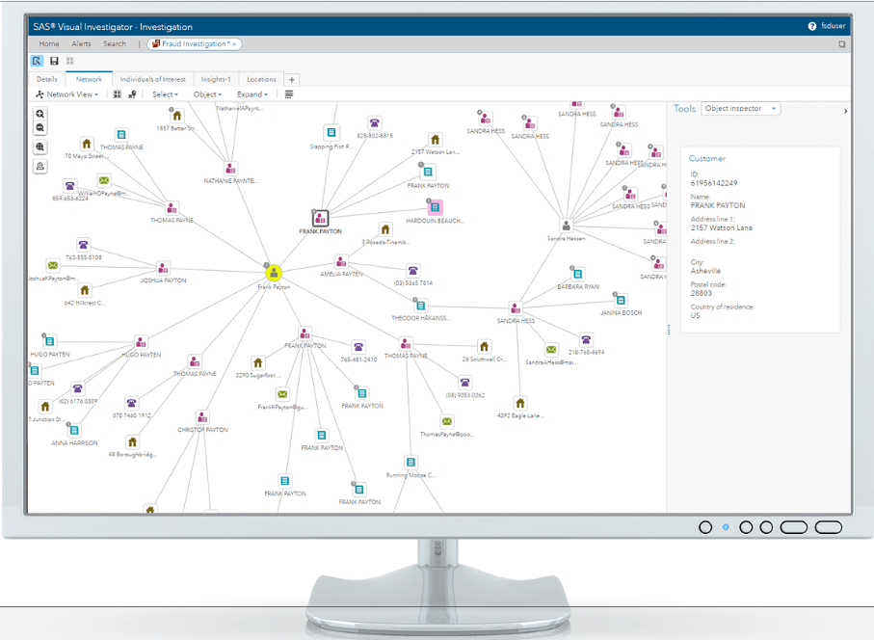Click the save icon in the toolbar

click(x=54, y=61)
